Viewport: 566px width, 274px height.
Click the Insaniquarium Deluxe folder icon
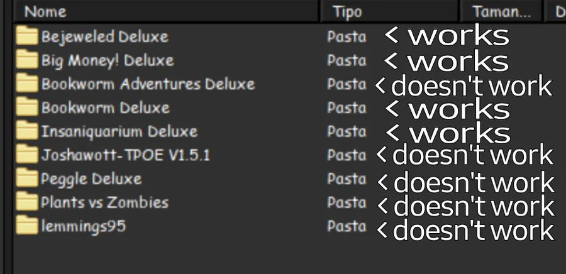(26, 131)
